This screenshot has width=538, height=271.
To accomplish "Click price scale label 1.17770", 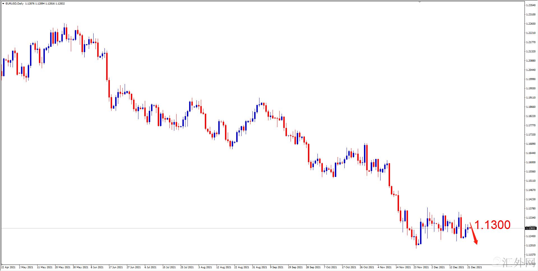I will pyautogui.click(x=531, y=125).
